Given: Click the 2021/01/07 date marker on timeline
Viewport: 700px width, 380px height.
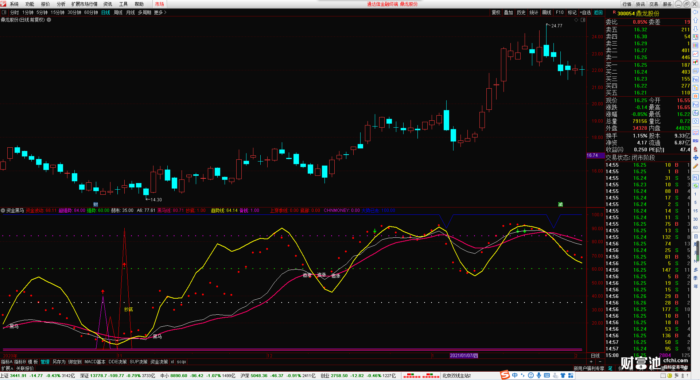Looking at the screenshot, I should point(464,356).
